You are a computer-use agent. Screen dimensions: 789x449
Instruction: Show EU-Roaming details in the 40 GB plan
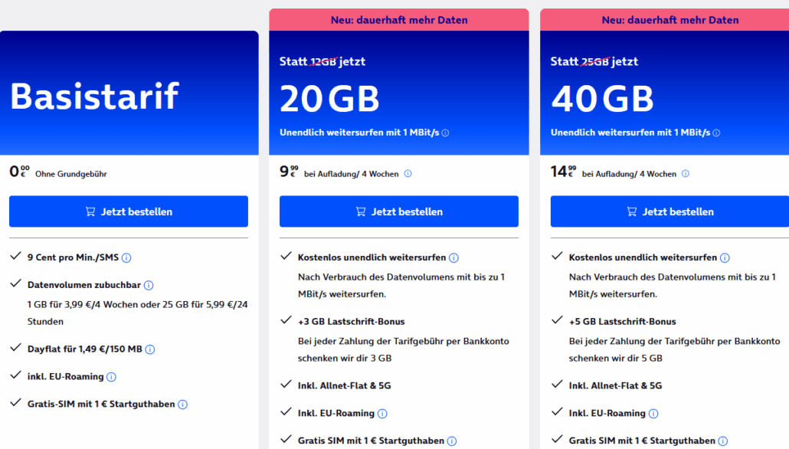tap(654, 413)
